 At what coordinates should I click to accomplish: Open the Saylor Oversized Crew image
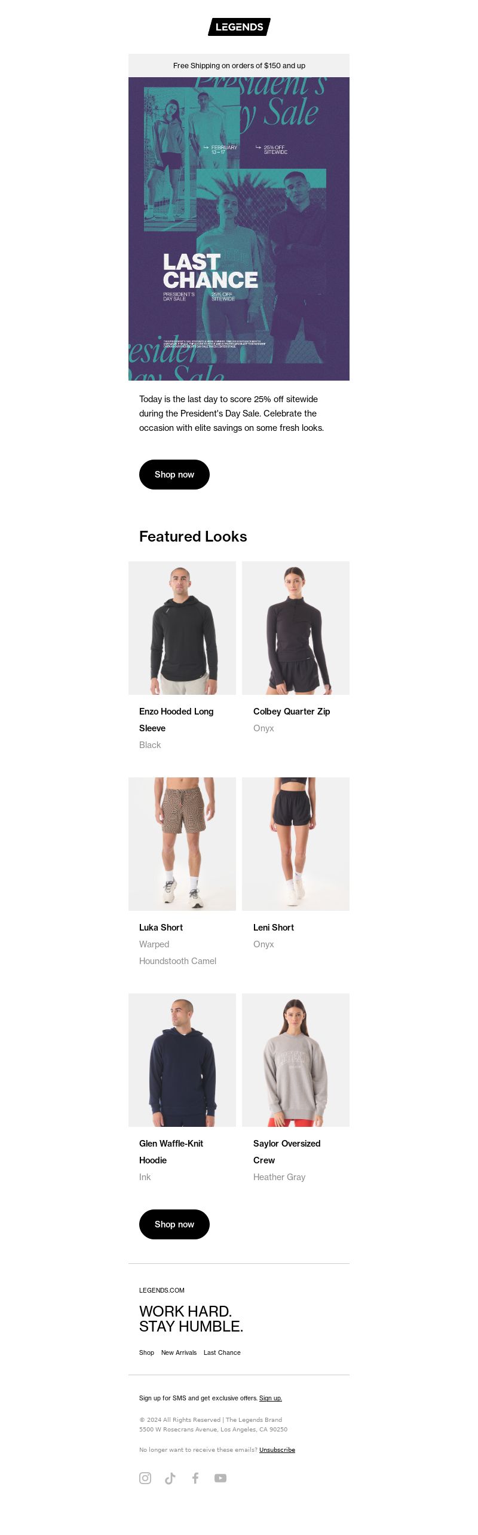296,1060
